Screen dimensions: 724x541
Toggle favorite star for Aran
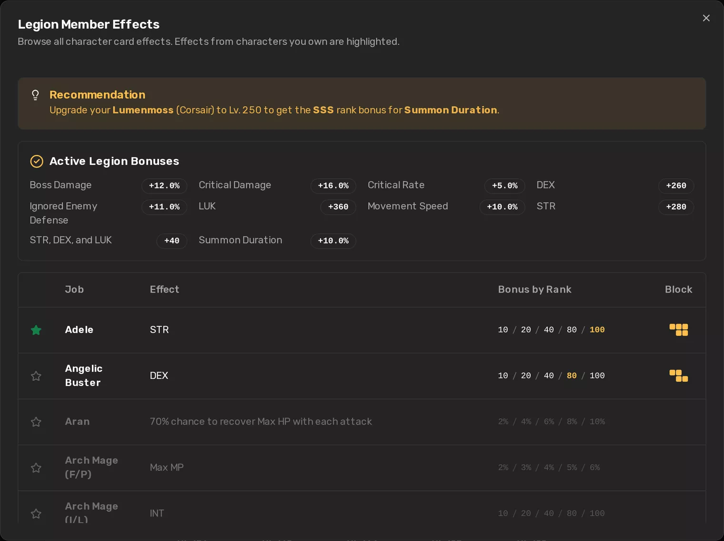36,422
